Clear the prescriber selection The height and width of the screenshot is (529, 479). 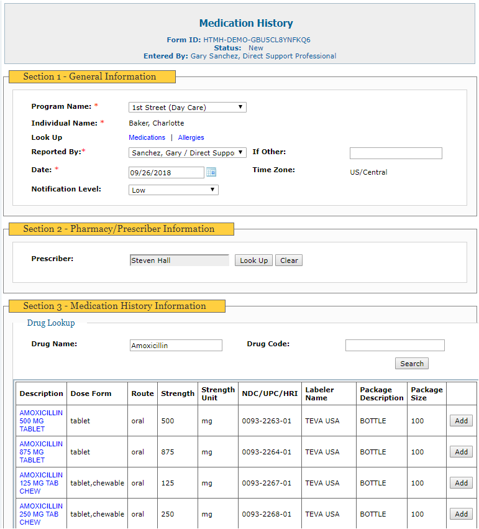click(x=289, y=260)
